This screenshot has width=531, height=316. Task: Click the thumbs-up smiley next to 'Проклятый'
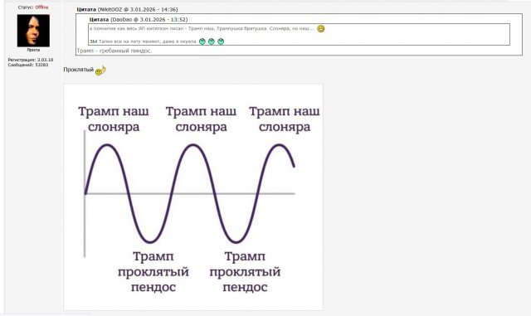click(x=100, y=70)
